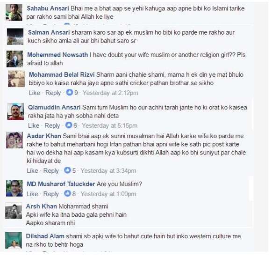Click the like reaction icon showing 6
The height and width of the screenshot is (257, 272).
click(x=69, y=125)
